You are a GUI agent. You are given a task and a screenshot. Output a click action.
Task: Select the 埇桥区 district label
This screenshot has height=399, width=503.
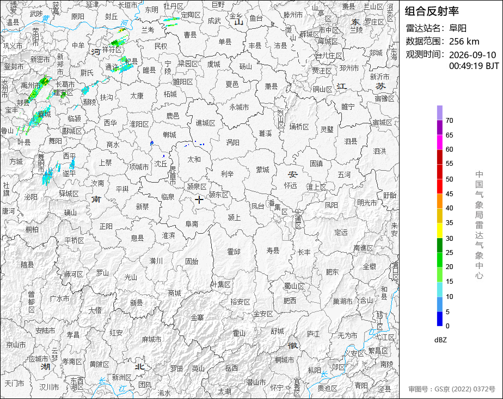[x=299, y=127]
